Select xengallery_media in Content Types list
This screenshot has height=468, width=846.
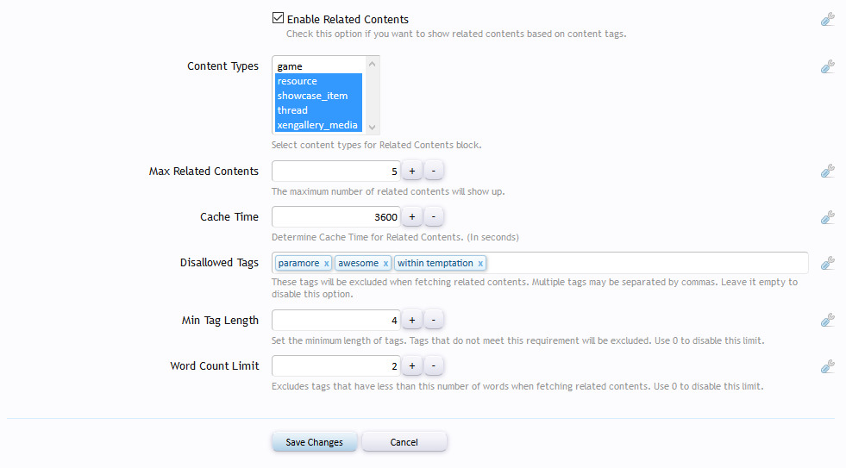318,125
